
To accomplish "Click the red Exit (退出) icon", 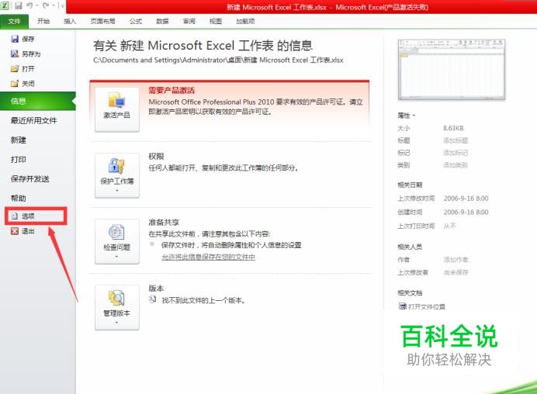I will point(15,231).
